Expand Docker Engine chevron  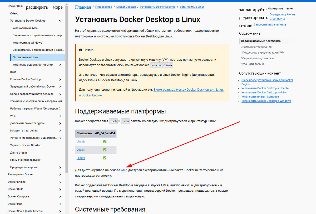click(x=60, y=182)
